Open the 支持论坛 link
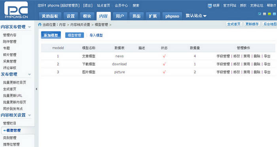 tap(256, 6)
